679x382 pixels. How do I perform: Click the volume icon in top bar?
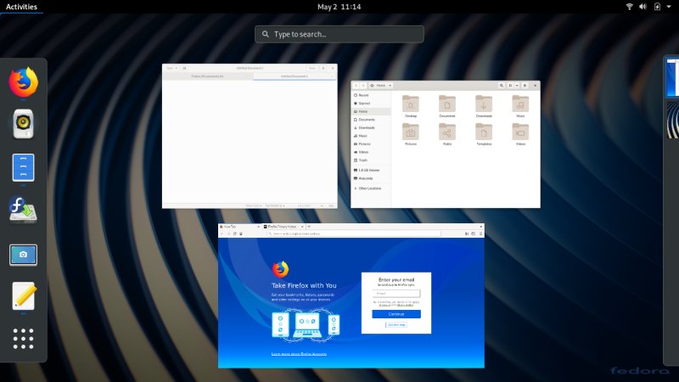pyautogui.click(x=643, y=7)
